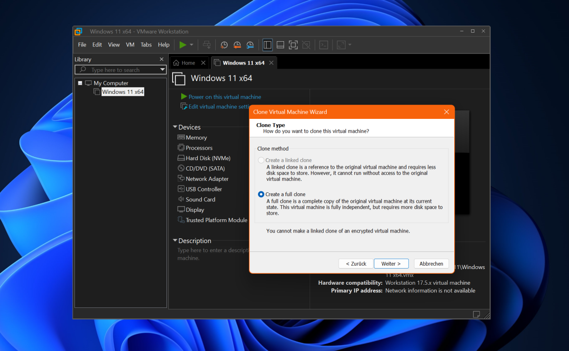Select the Create a linked clone option
Screen dimensions: 569x351
261,160
